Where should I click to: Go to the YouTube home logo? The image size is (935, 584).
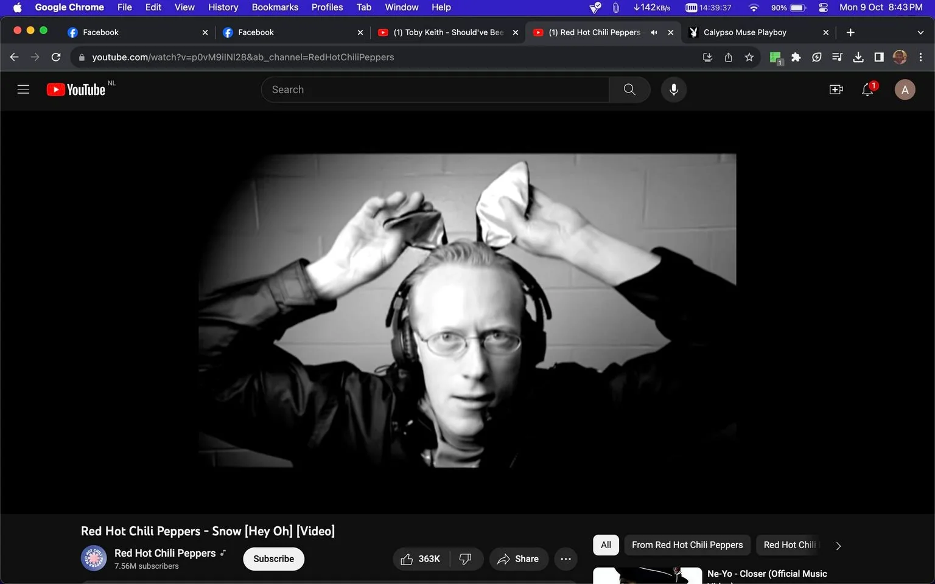tap(76, 89)
